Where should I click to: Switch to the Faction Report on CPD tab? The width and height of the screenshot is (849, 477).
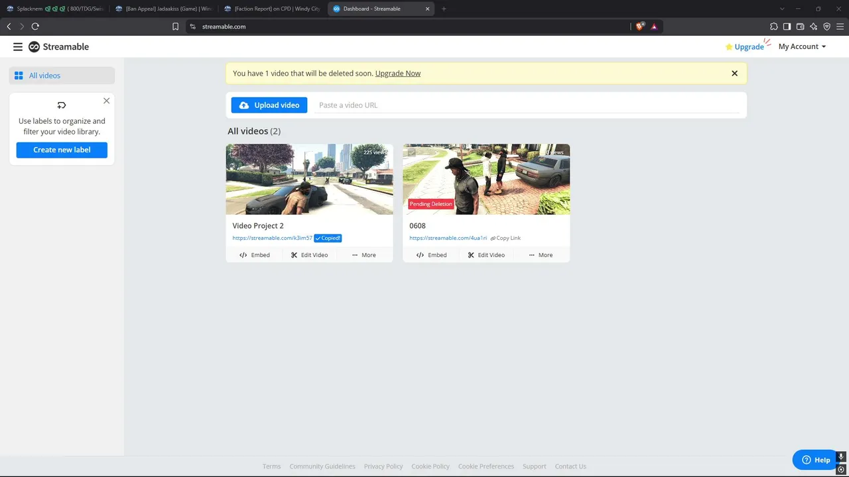273,9
